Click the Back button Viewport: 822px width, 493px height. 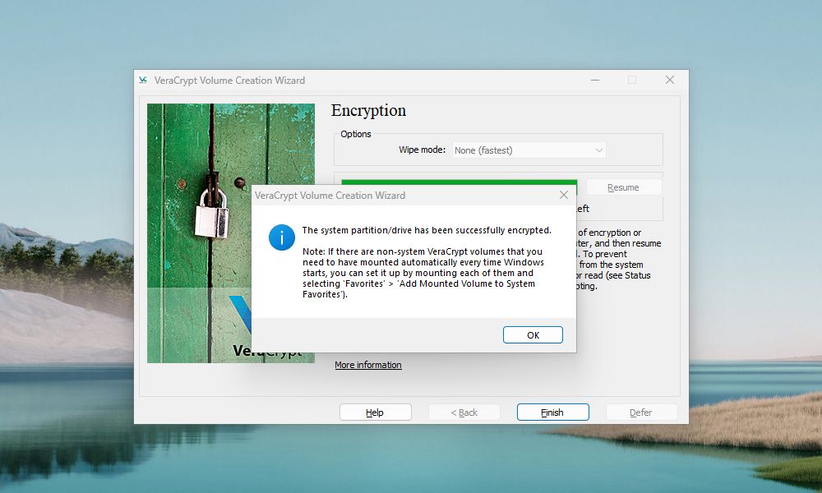tap(464, 412)
